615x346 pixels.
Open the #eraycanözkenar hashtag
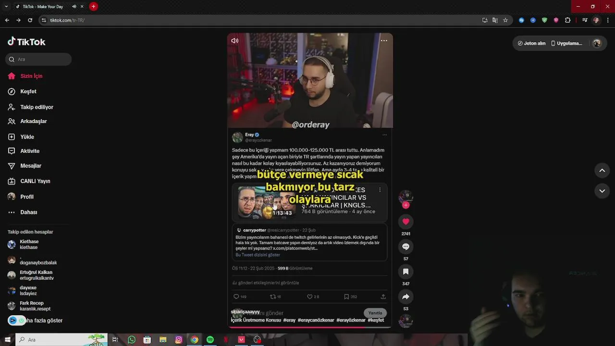316,320
